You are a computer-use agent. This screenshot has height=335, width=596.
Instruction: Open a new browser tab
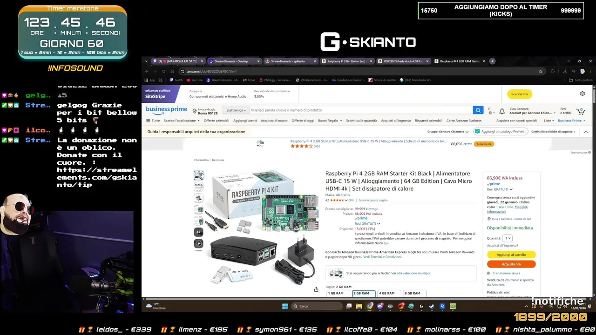coord(492,61)
